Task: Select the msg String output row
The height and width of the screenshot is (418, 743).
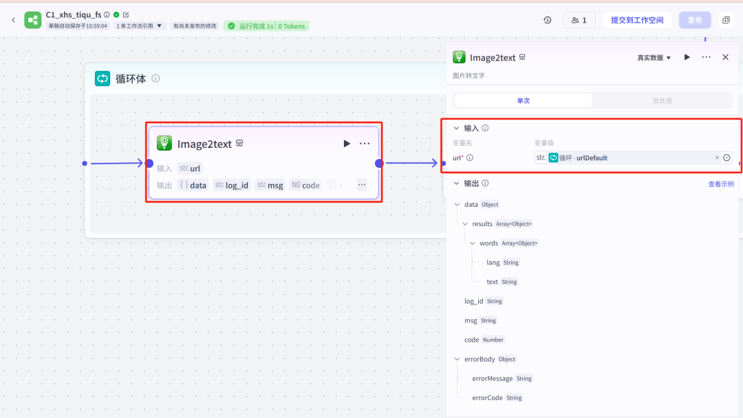Action: click(x=480, y=320)
